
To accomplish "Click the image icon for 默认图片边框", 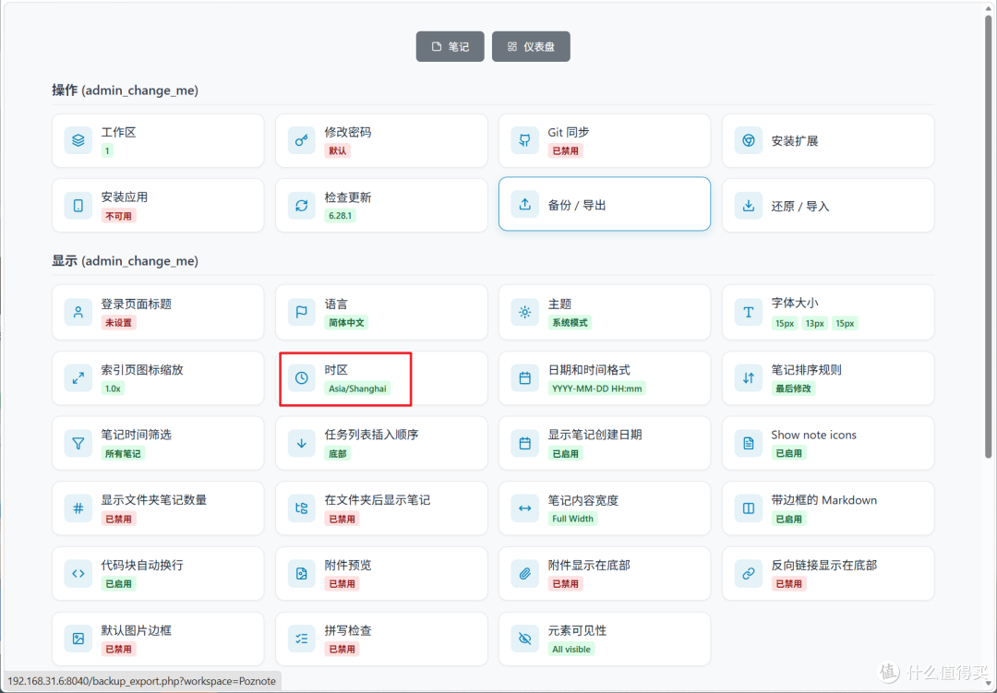I will click(x=78, y=639).
